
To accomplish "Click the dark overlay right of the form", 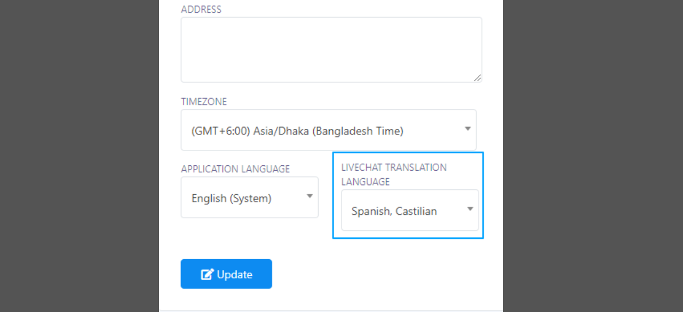I will pos(593,156).
